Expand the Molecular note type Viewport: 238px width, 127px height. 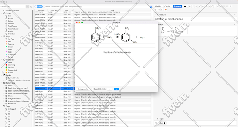[x=4, y=104]
